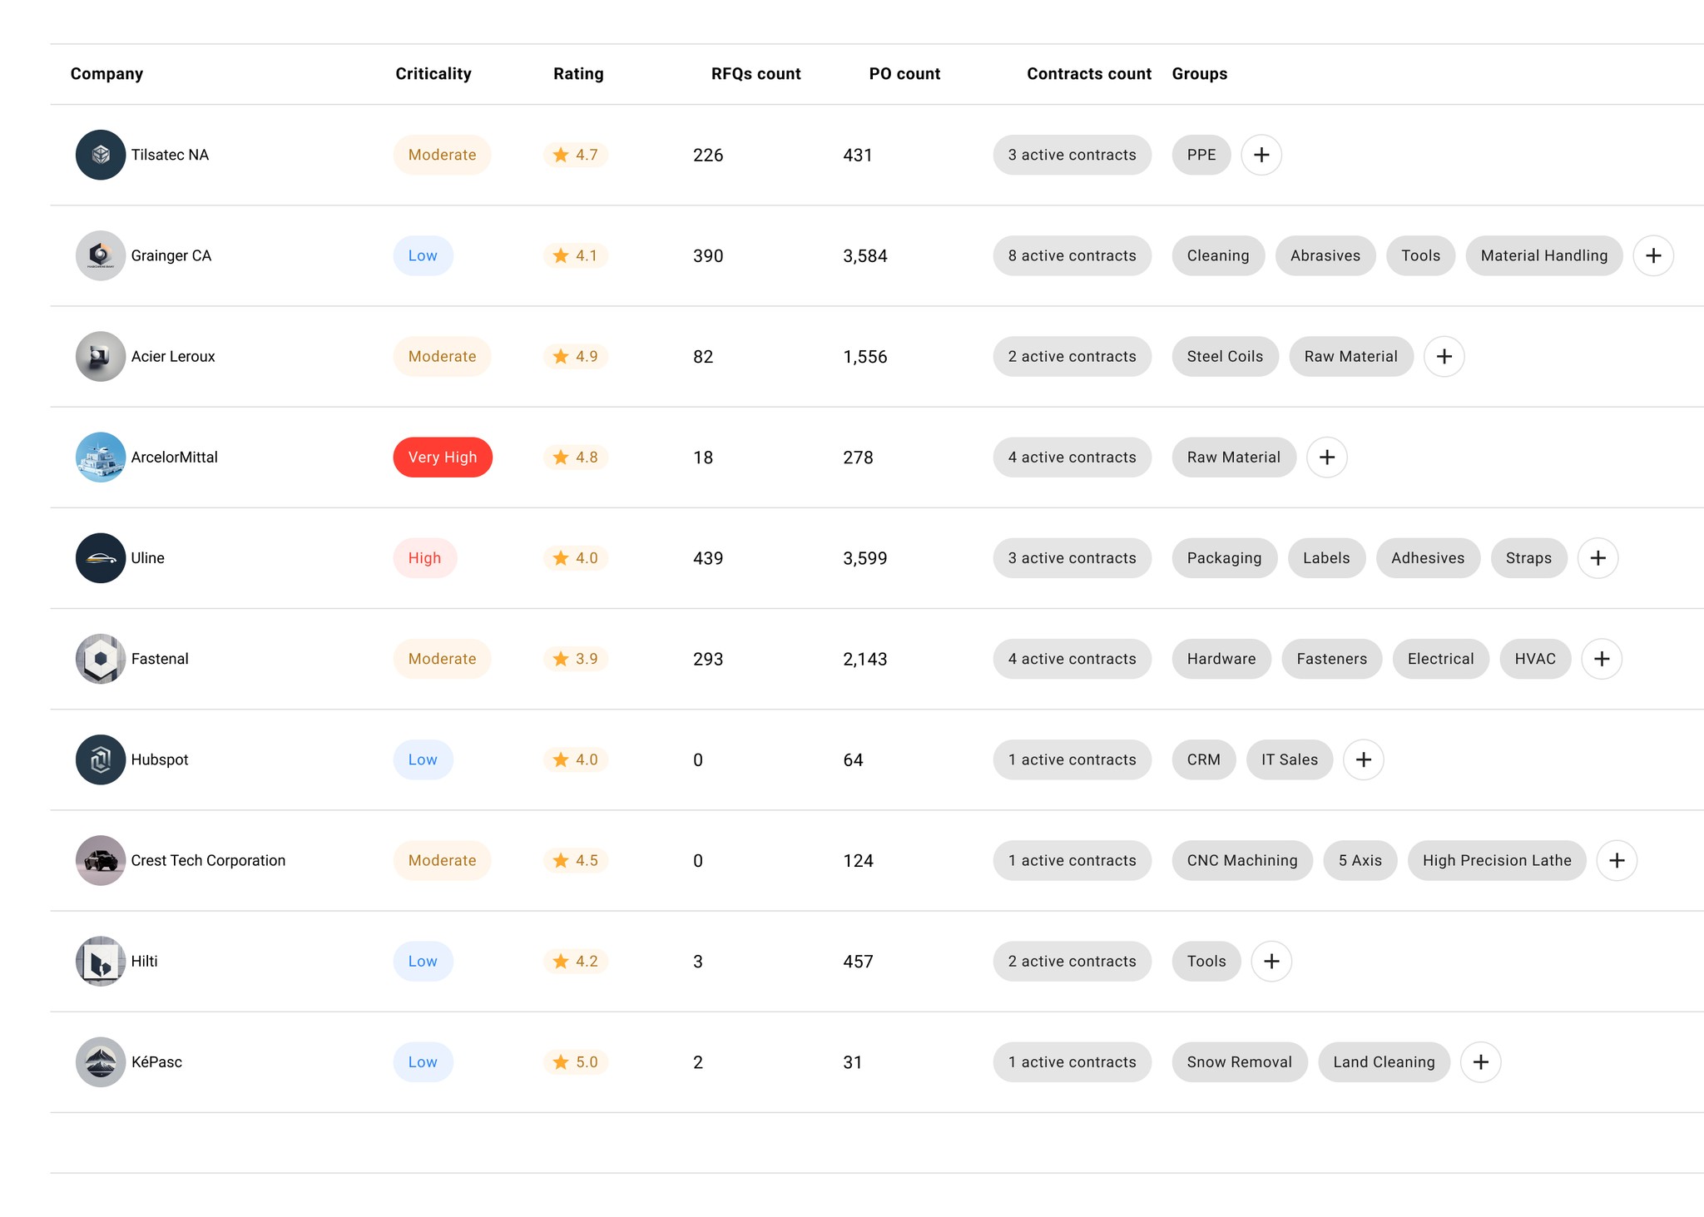Sort by the Contracts count column header
1704x1217 pixels.
tap(1089, 74)
